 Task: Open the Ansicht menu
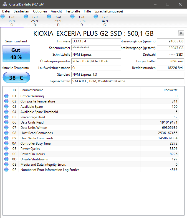(56, 11)
